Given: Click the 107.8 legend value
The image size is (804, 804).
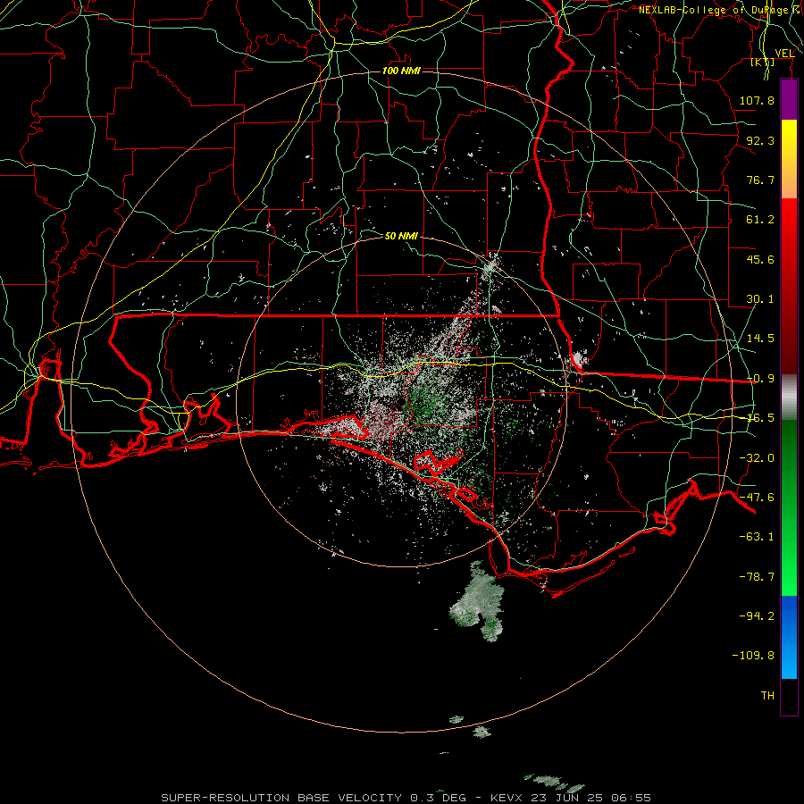Looking at the screenshot, I should 757,100.
